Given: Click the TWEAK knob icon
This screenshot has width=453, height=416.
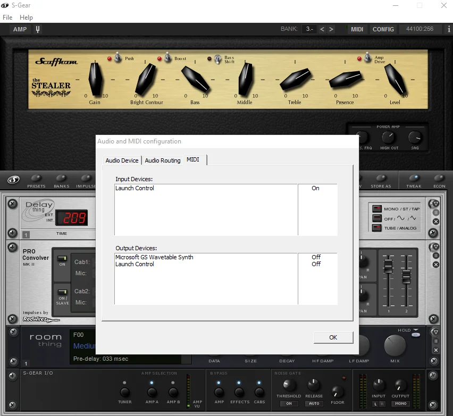Looking at the screenshot, I should pyautogui.click(x=414, y=178).
